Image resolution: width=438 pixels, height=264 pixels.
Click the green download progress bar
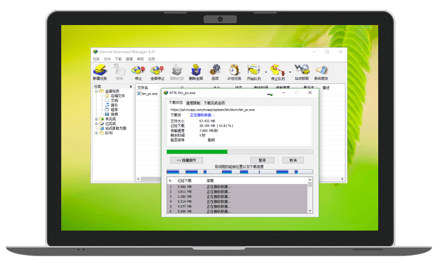click(x=240, y=152)
